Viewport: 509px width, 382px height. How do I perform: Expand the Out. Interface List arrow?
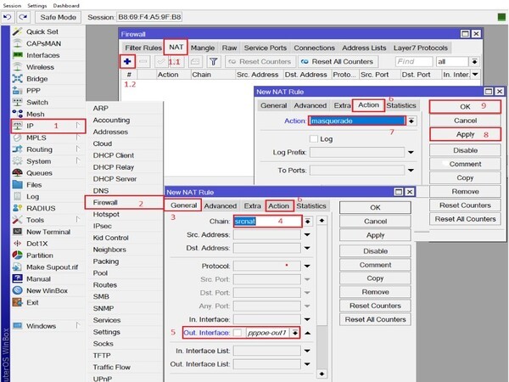coord(307,364)
